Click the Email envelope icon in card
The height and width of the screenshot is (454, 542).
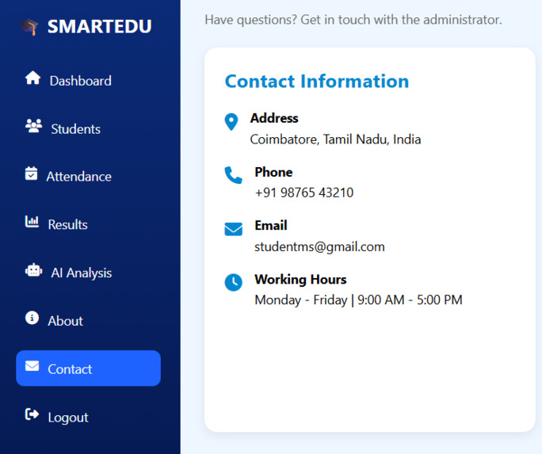[x=233, y=229]
